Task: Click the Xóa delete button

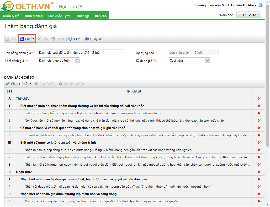Action: 43,39
